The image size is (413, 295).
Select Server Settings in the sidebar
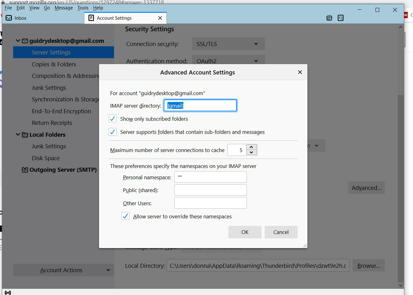click(63, 52)
